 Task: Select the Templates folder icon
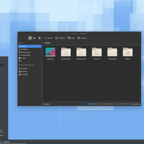pos(112,52)
